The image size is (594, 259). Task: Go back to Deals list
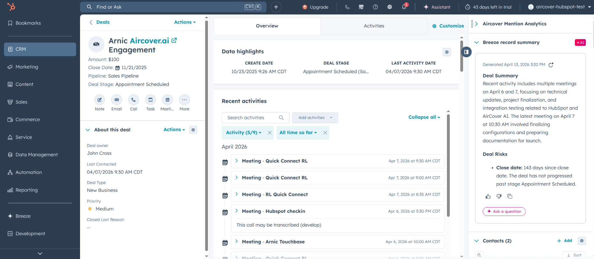(x=99, y=22)
